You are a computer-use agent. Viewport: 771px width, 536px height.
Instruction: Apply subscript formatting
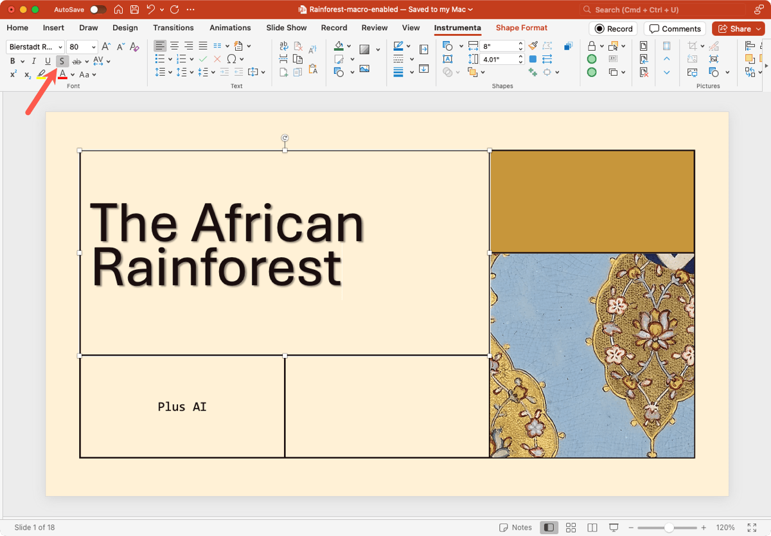[x=28, y=75]
